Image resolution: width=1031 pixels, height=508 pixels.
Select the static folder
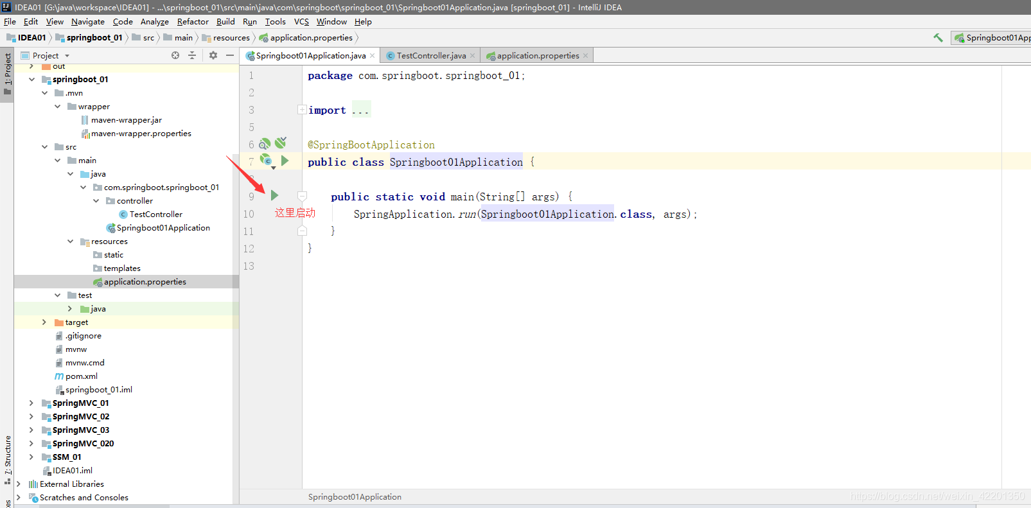pyautogui.click(x=108, y=255)
